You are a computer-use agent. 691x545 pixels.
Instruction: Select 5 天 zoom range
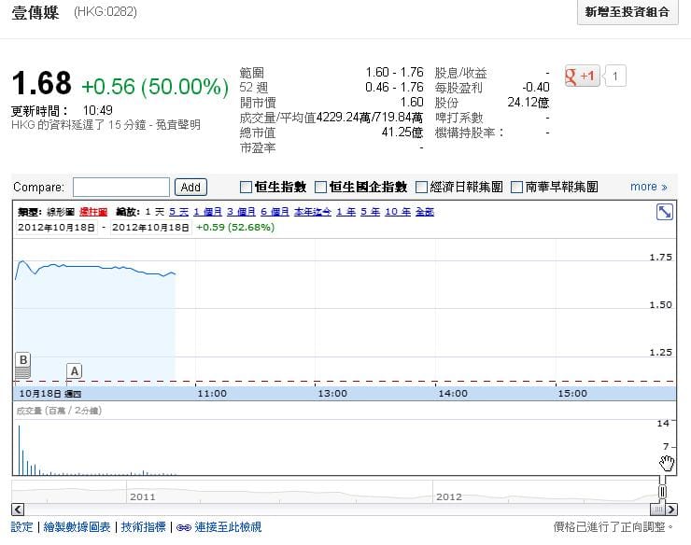click(179, 212)
